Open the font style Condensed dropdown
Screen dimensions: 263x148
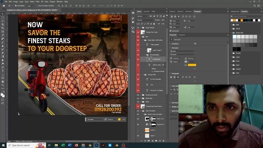[183, 54]
